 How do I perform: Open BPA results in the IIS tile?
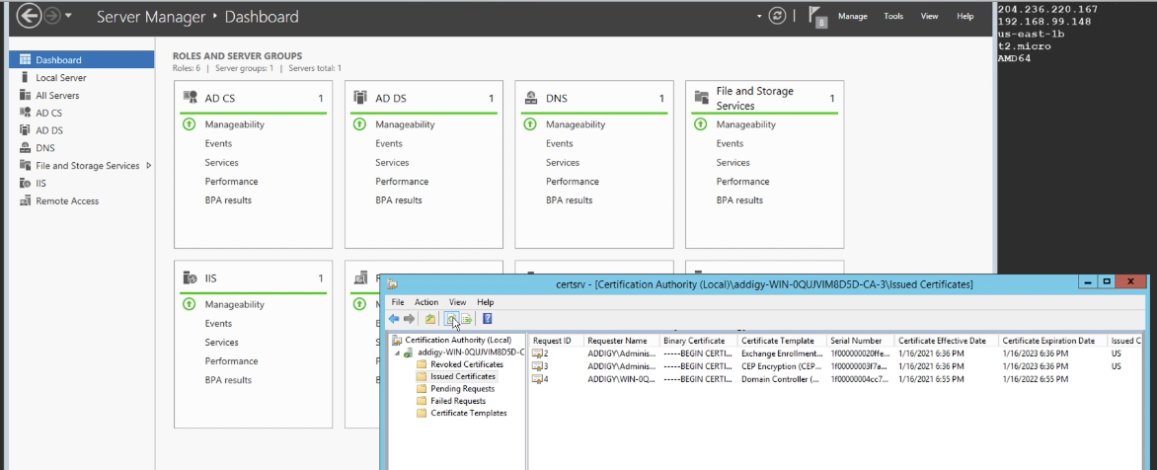click(x=228, y=380)
